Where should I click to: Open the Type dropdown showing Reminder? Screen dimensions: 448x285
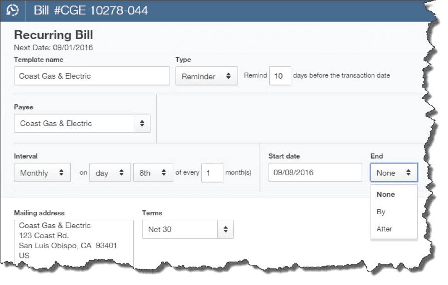(x=206, y=76)
